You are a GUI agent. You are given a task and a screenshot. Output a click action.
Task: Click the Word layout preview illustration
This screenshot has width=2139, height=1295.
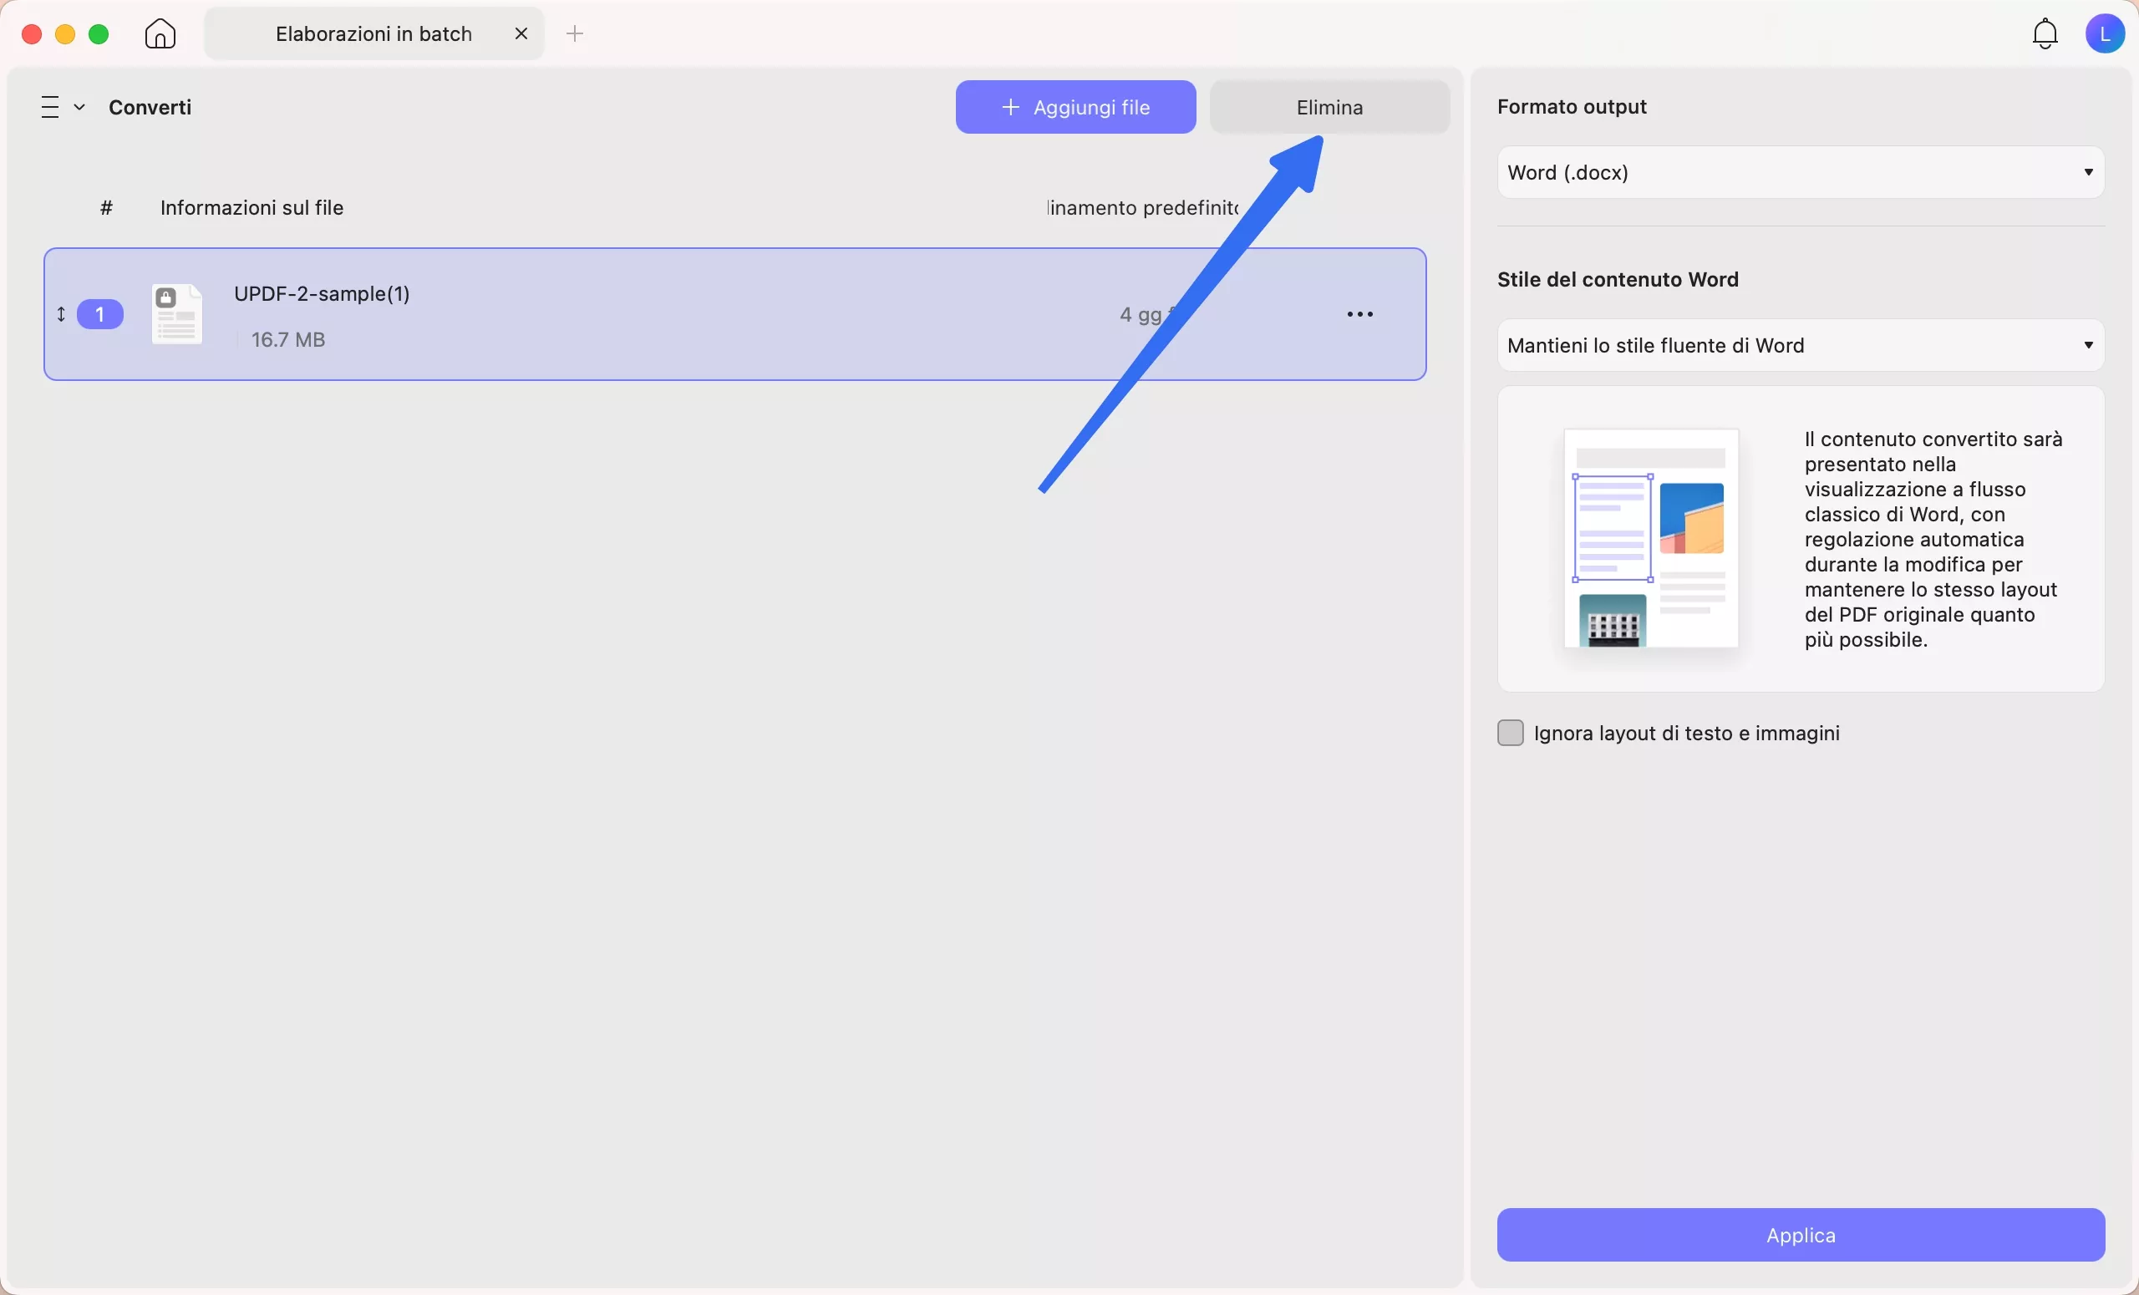click(x=1650, y=538)
